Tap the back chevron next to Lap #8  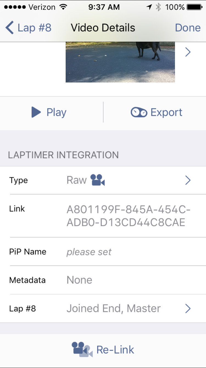click(x=9, y=28)
